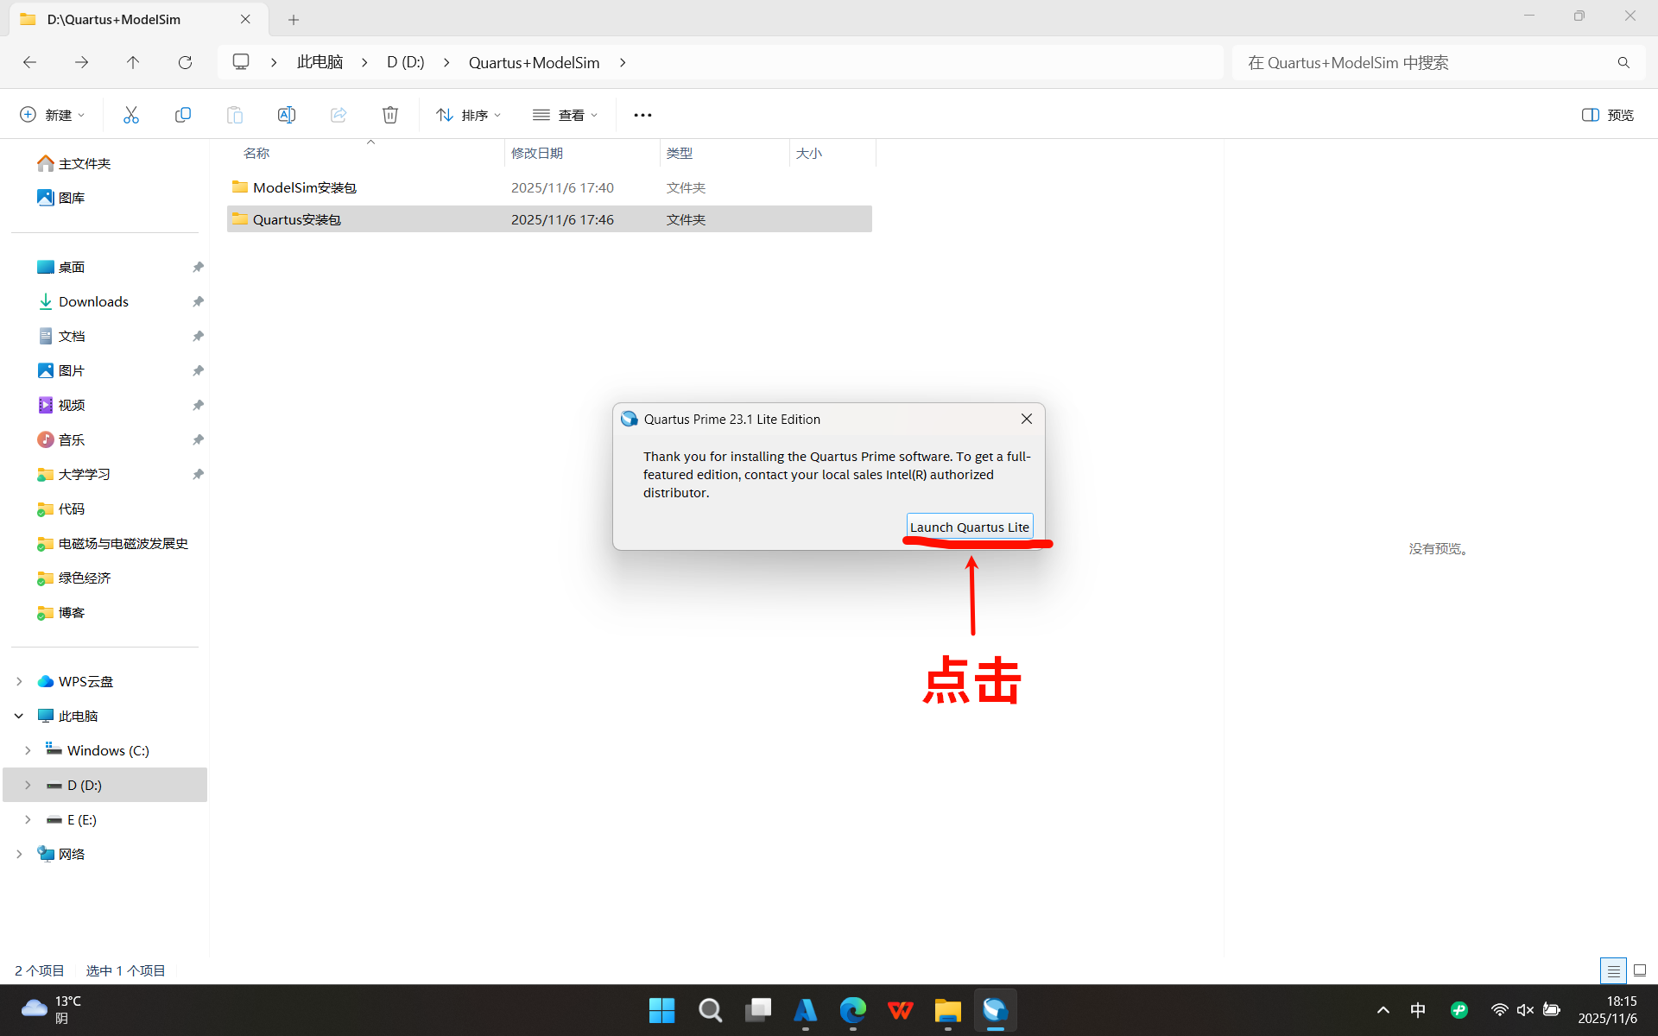Open the 排序 (Sort) dropdown
This screenshot has width=1658, height=1036.
coord(468,115)
